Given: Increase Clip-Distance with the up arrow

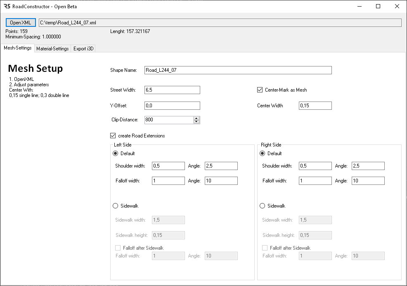Looking at the screenshot, I should pos(196,118).
